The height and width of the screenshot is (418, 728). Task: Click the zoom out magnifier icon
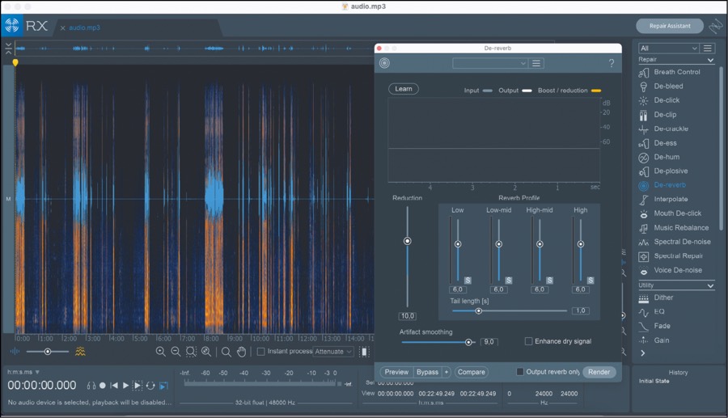click(176, 352)
